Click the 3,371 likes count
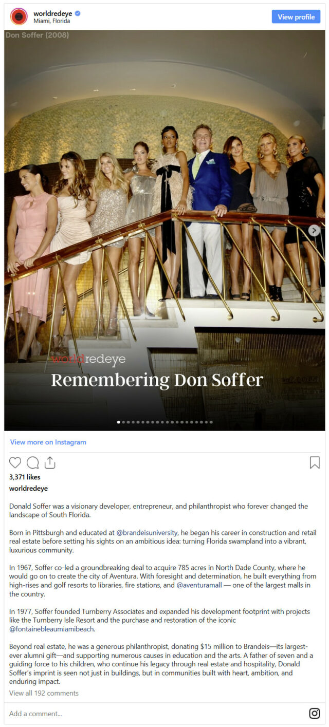This screenshot has height=727, width=329. click(25, 477)
